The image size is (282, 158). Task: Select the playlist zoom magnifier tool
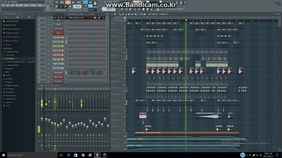click(x=141, y=14)
